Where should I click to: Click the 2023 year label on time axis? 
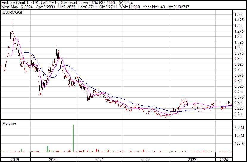[192, 160]
